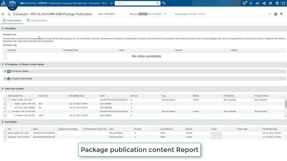Click the share arrow icon
This screenshot has width=287, height=161.
click(x=257, y=3)
